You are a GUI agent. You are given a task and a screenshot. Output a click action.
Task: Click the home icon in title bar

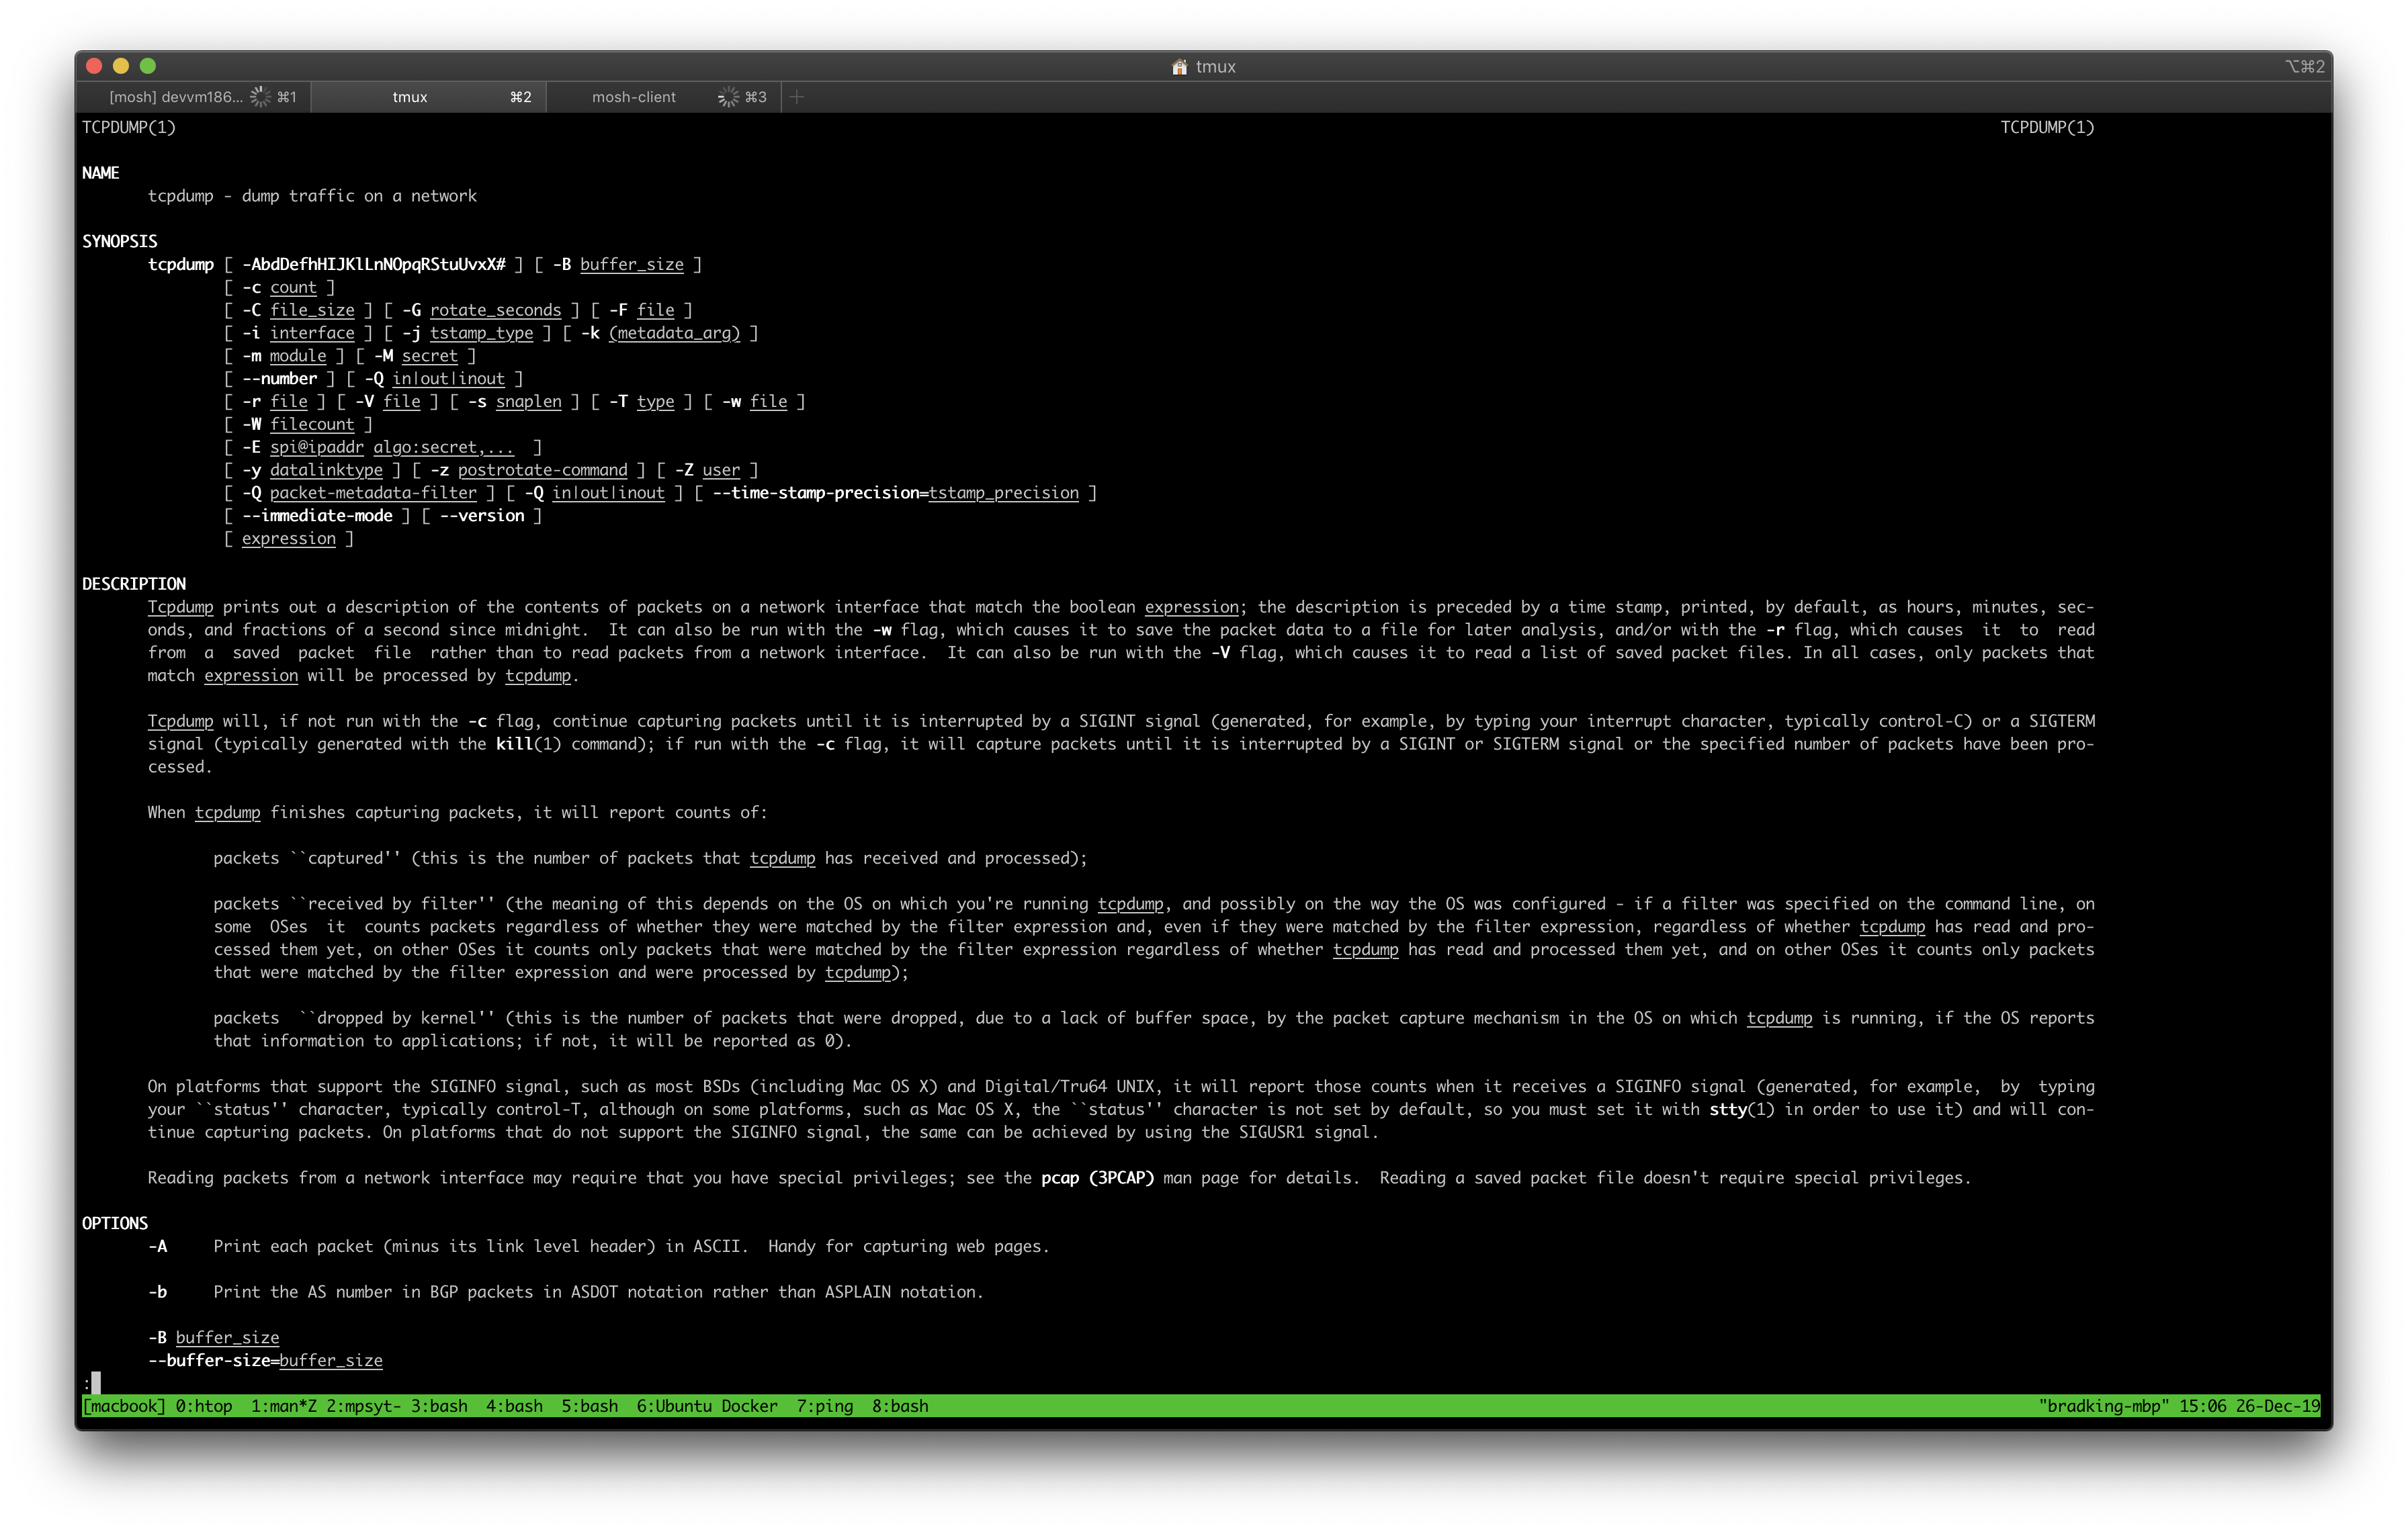click(1180, 67)
